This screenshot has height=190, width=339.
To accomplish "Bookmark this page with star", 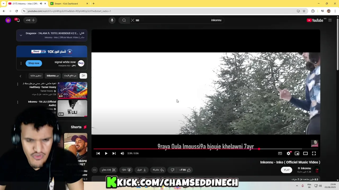I will click(x=304, y=11).
